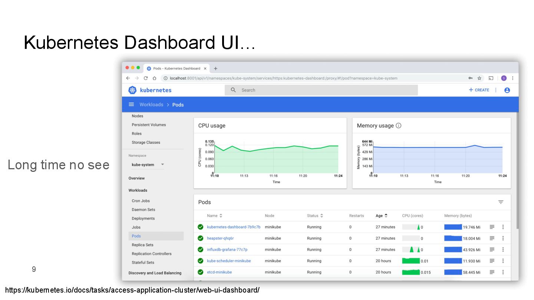534x300 pixels.
Task: Open etcd-minikube pod link
Action: [x=219, y=272]
